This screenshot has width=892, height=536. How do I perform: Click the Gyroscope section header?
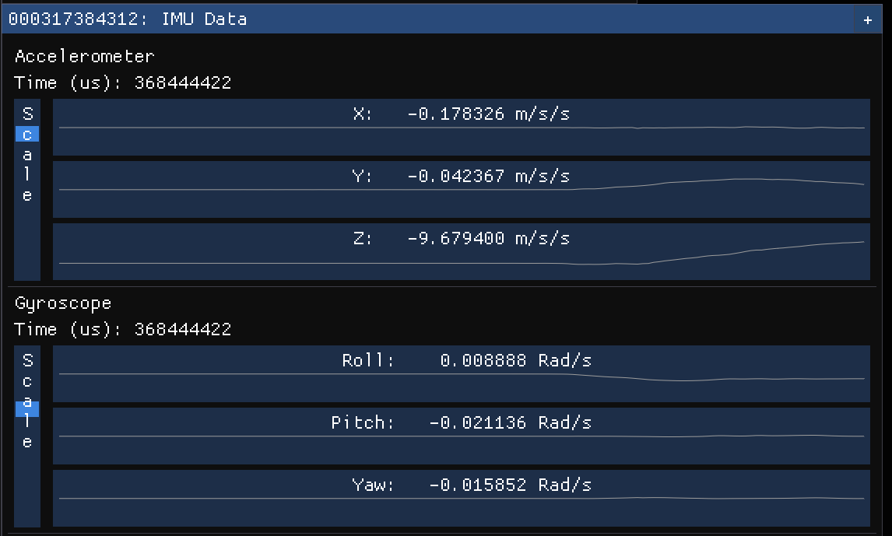point(62,303)
